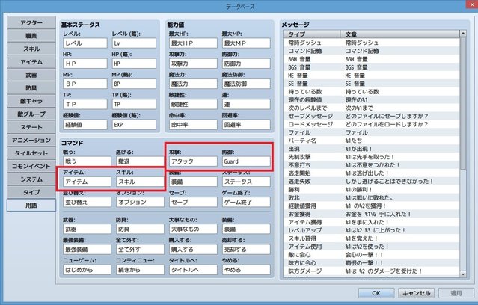
Task: Edit the 攻撃 command field containing アタック
Action: click(193, 161)
